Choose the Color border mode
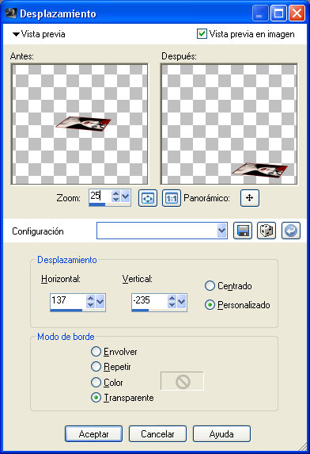 click(x=96, y=382)
